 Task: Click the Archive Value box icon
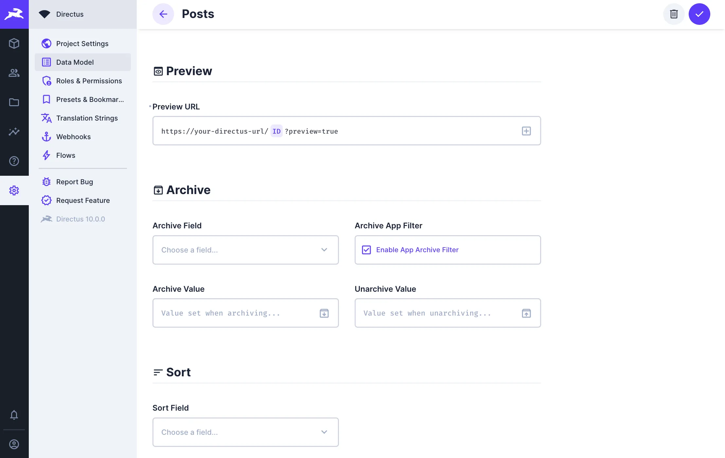324,313
